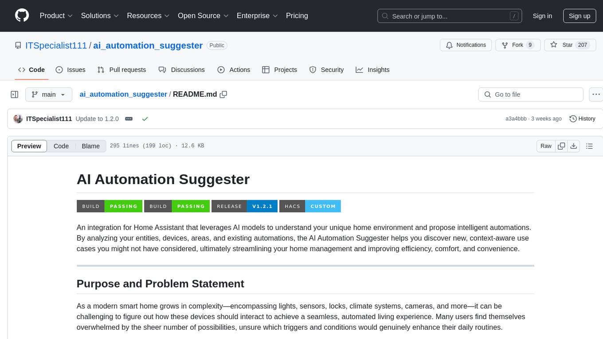Switch to the Actions tab

tap(234, 70)
